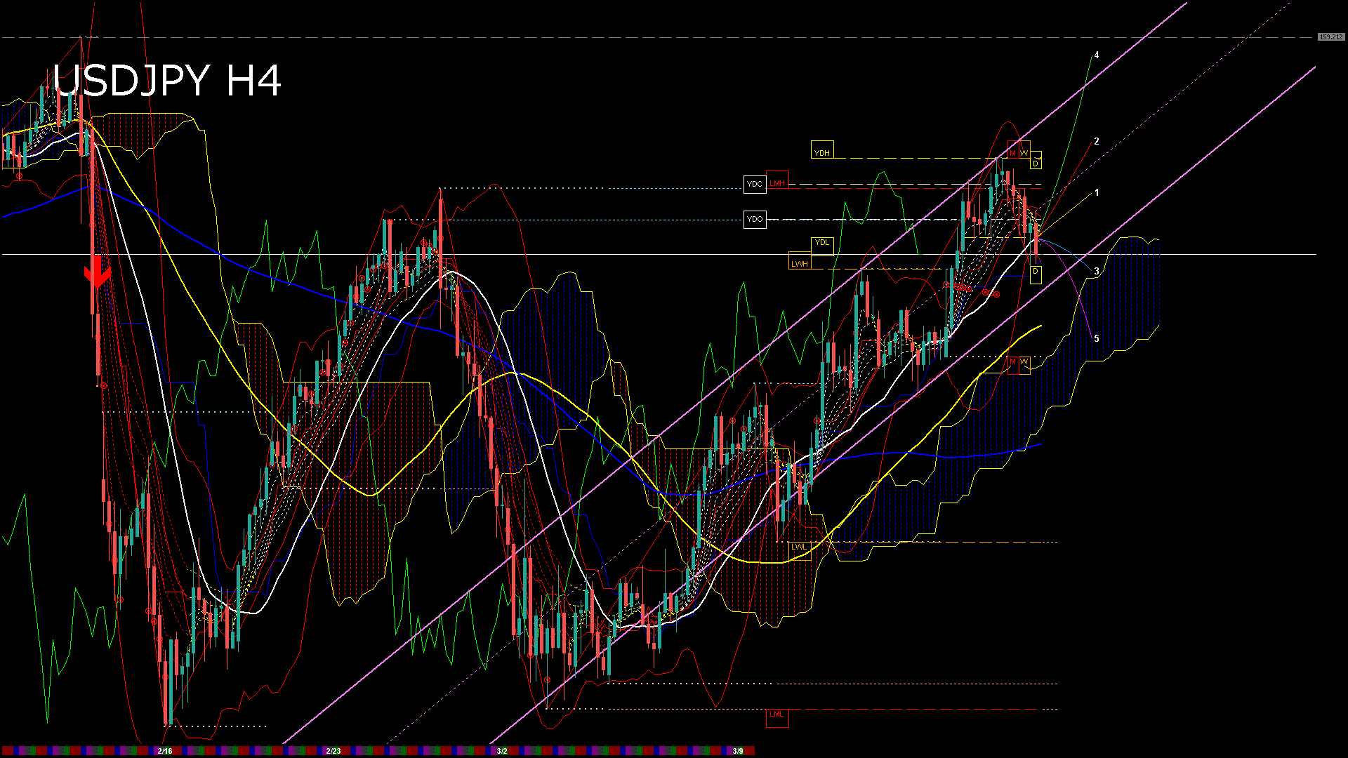Select the YDC level label box
1348x758 pixels.
tap(755, 184)
